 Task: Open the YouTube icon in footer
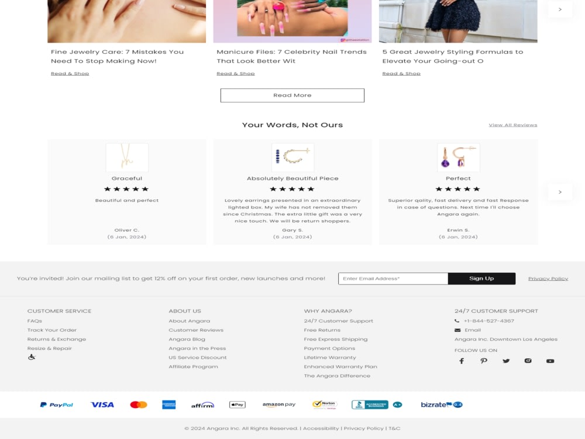[x=550, y=361]
